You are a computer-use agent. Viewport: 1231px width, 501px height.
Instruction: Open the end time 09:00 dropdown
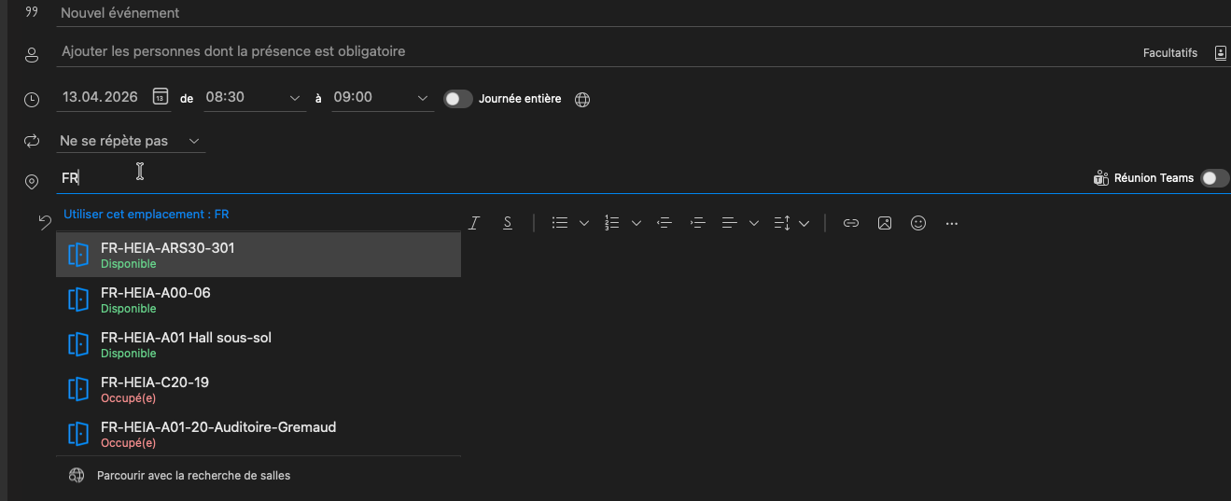(423, 98)
